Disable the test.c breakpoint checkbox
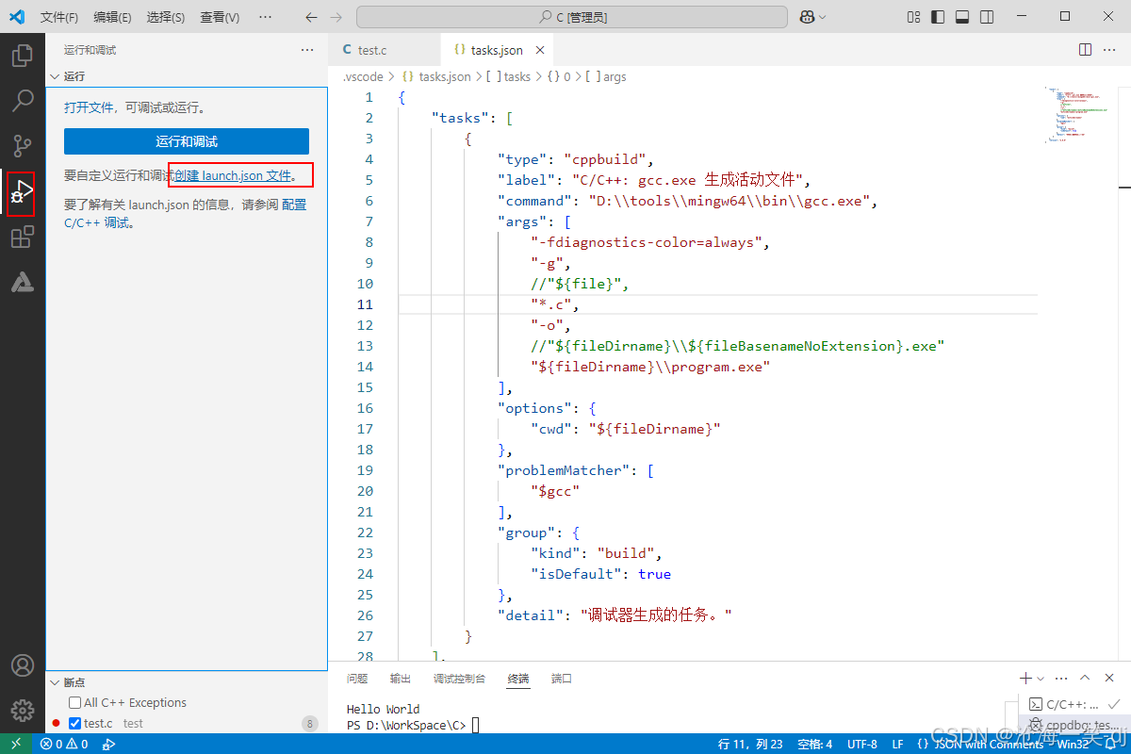The height and width of the screenshot is (754, 1131). point(75,724)
